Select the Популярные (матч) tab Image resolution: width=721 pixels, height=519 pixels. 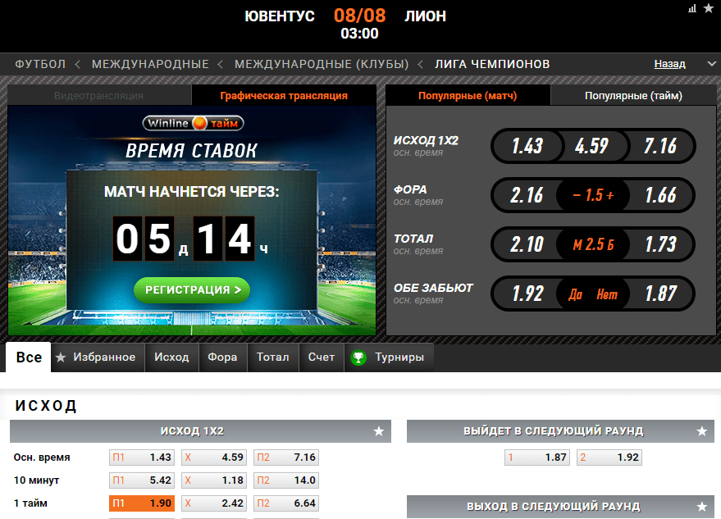468,96
